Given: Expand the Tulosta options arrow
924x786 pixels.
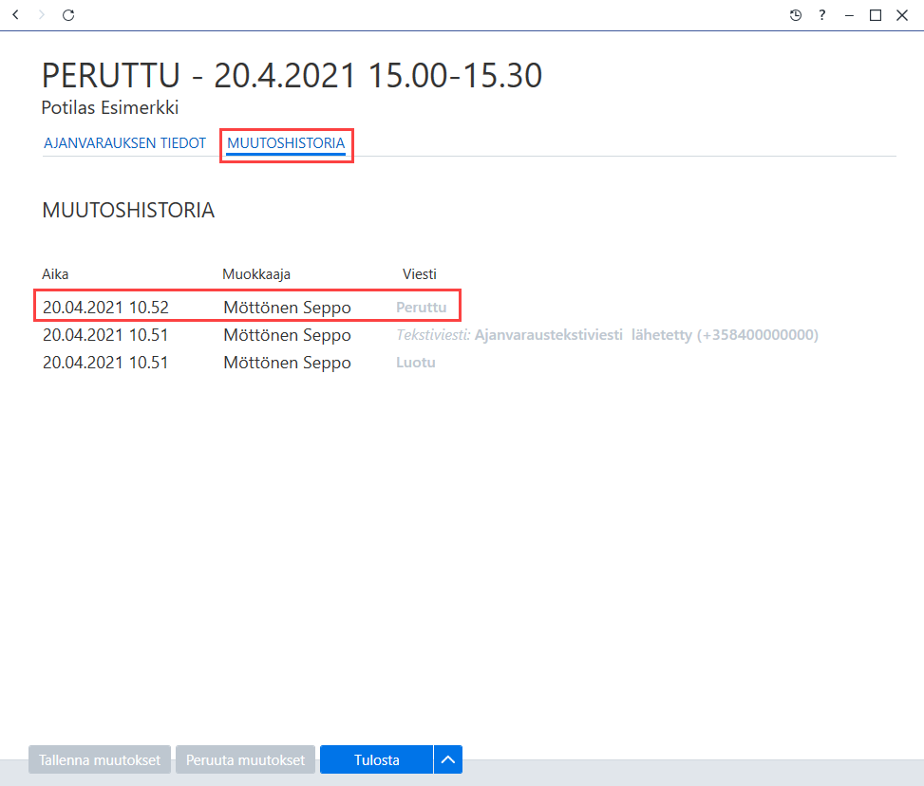Looking at the screenshot, I should 448,760.
